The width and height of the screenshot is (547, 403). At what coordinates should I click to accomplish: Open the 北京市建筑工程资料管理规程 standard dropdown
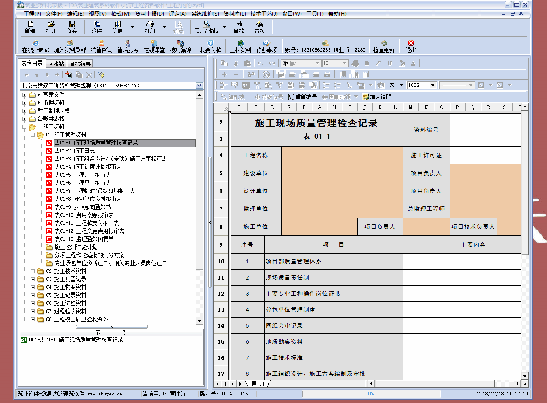[x=199, y=86]
